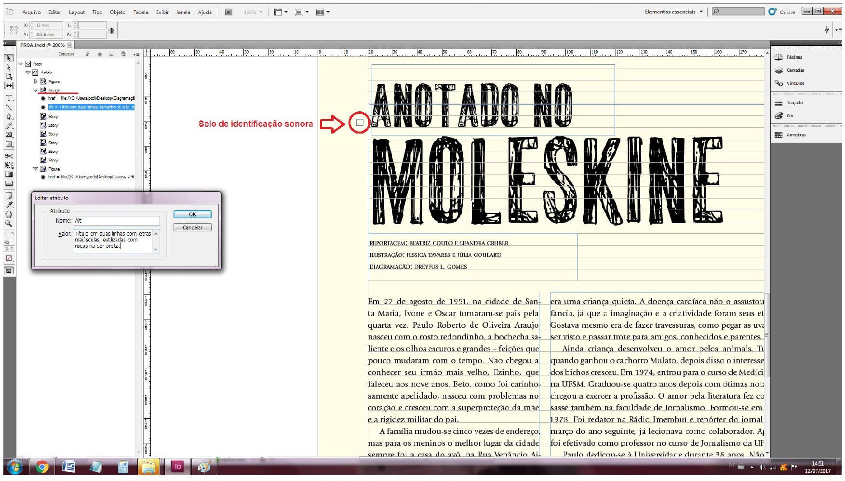Collapse the Image element in the structure tree
Screen dimensions: 845x481
tap(35, 90)
